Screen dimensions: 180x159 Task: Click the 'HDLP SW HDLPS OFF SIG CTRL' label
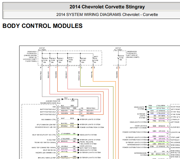point(44,135)
